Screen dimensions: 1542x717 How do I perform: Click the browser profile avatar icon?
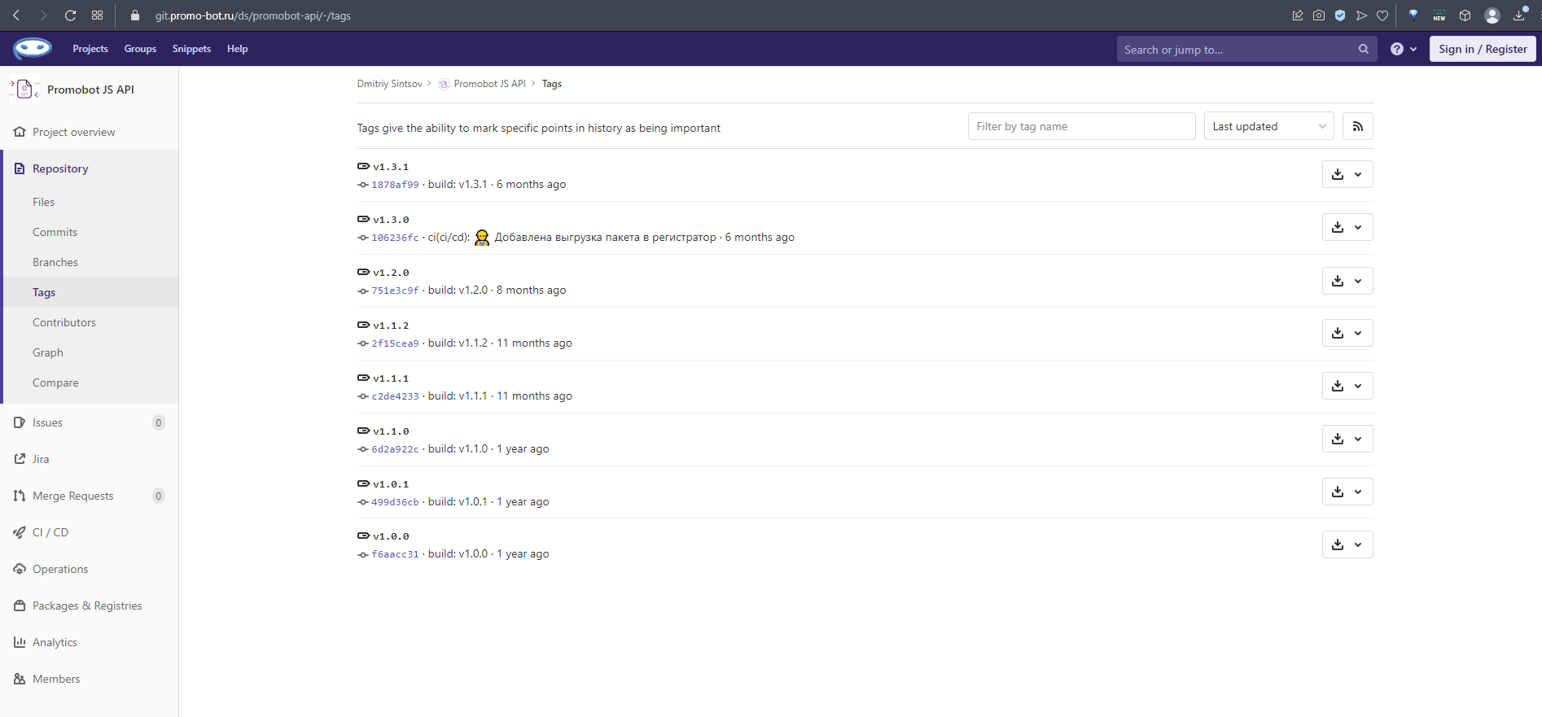[1492, 15]
